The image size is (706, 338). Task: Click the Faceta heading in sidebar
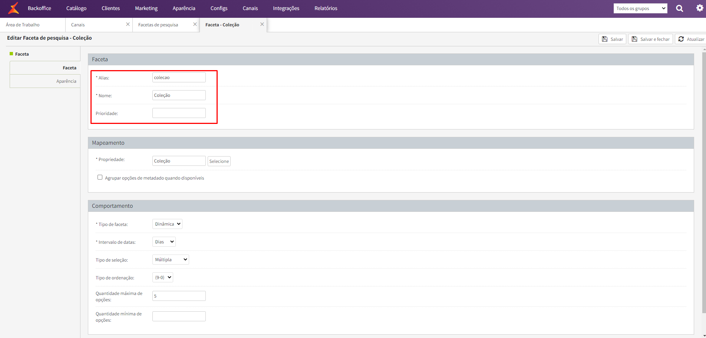tap(22, 54)
